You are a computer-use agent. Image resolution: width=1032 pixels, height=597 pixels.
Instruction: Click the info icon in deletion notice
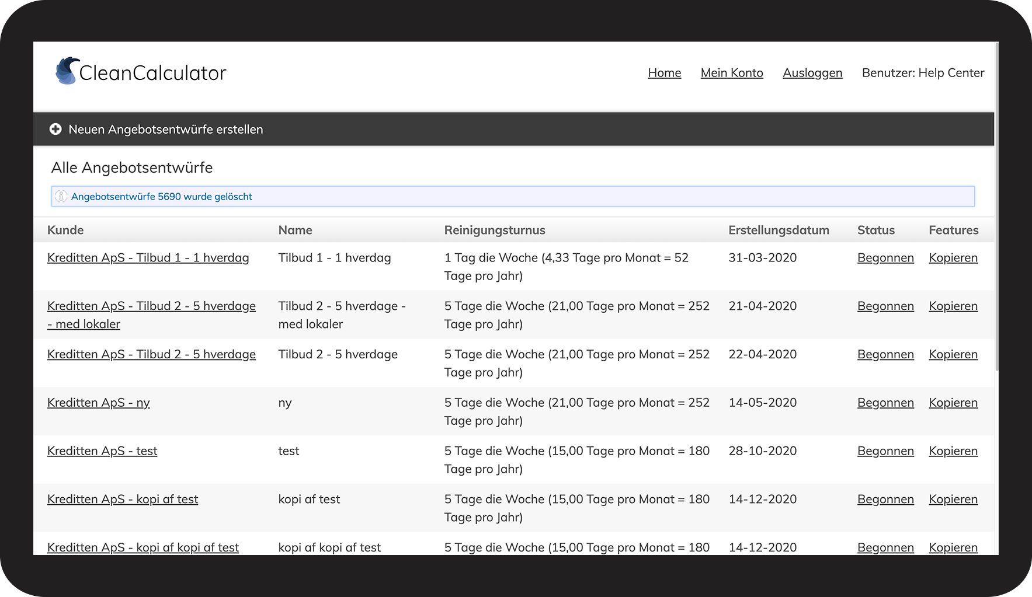(x=61, y=197)
